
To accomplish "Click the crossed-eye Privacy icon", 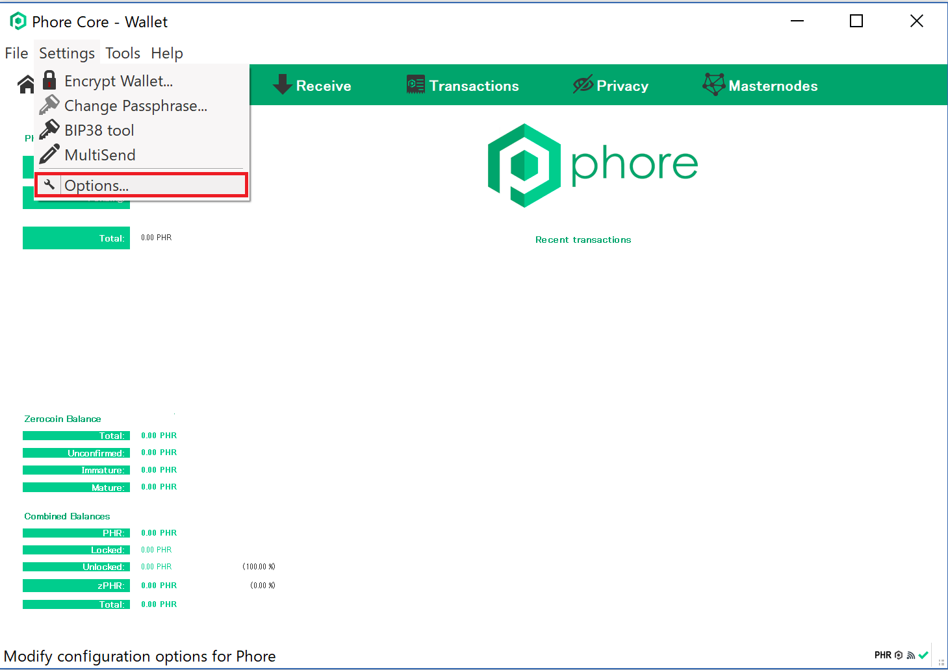I will pos(583,84).
